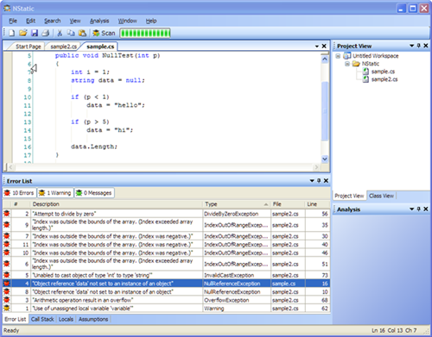Pin the Project View panel
Viewport: 432px width, 337px height.
click(419, 46)
